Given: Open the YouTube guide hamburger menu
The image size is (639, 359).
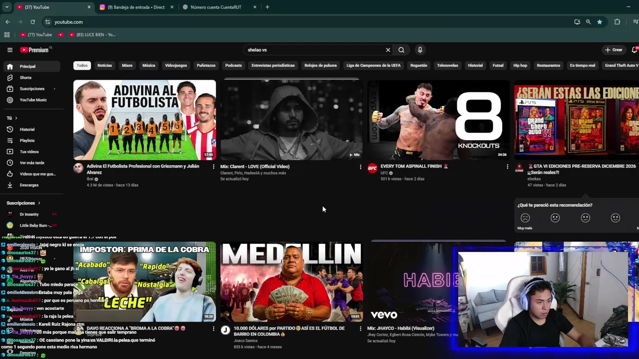Looking at the screenshot, I should (x=9, y=50).
